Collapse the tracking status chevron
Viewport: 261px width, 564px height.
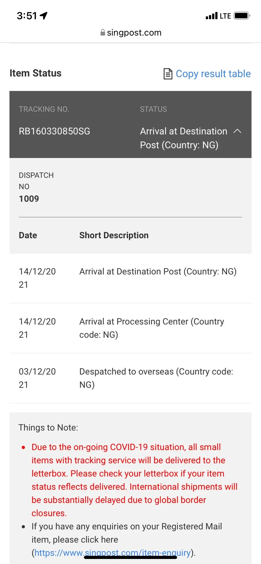(x=237, y=131)
